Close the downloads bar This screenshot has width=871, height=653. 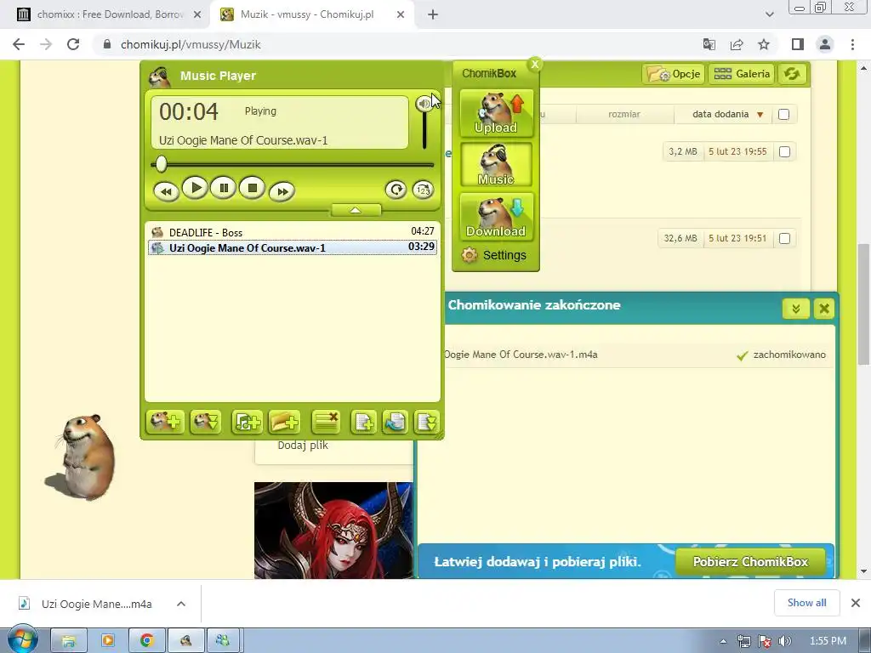coord(856,603)
